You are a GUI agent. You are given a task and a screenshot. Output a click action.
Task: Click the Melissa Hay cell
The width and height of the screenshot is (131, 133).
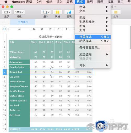19,57
